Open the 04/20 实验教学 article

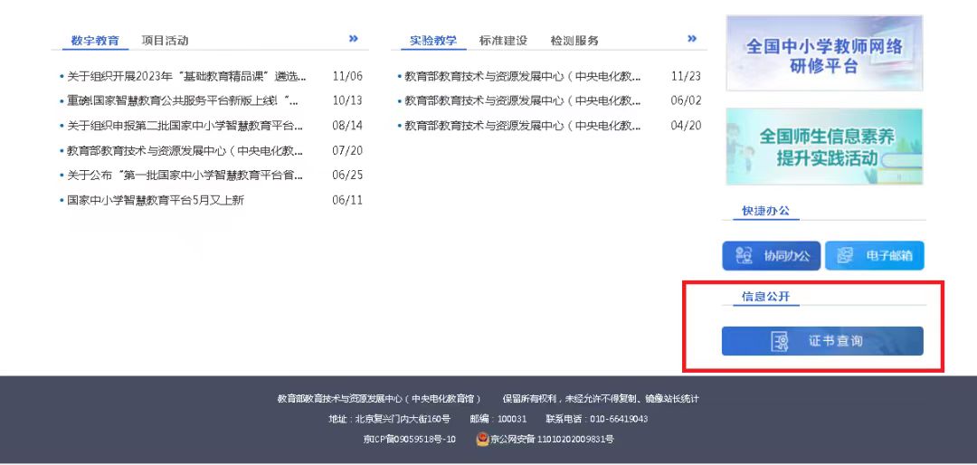(x=523, y=126)
